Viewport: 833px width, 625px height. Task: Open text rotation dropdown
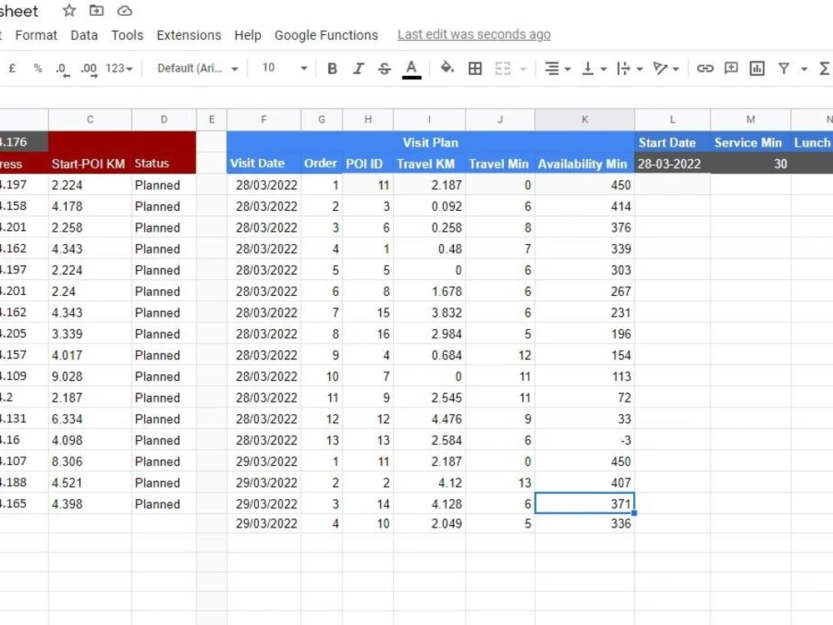click(666, 68)
